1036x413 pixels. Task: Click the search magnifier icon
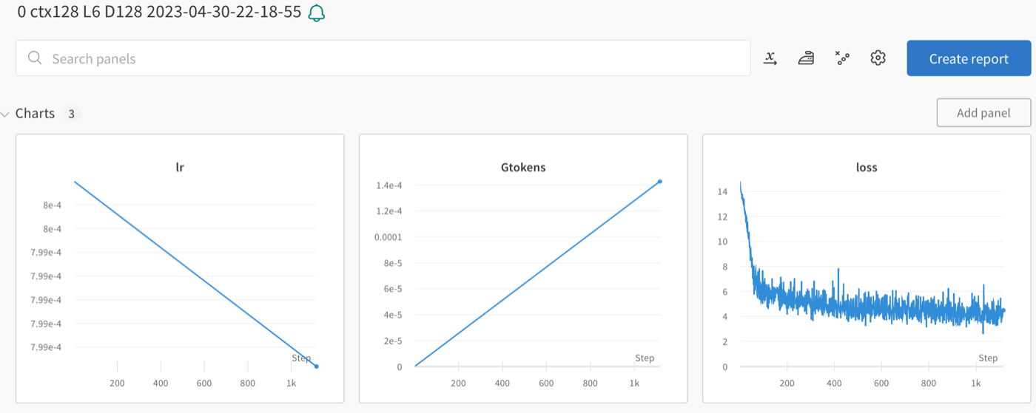coord(35,58)
